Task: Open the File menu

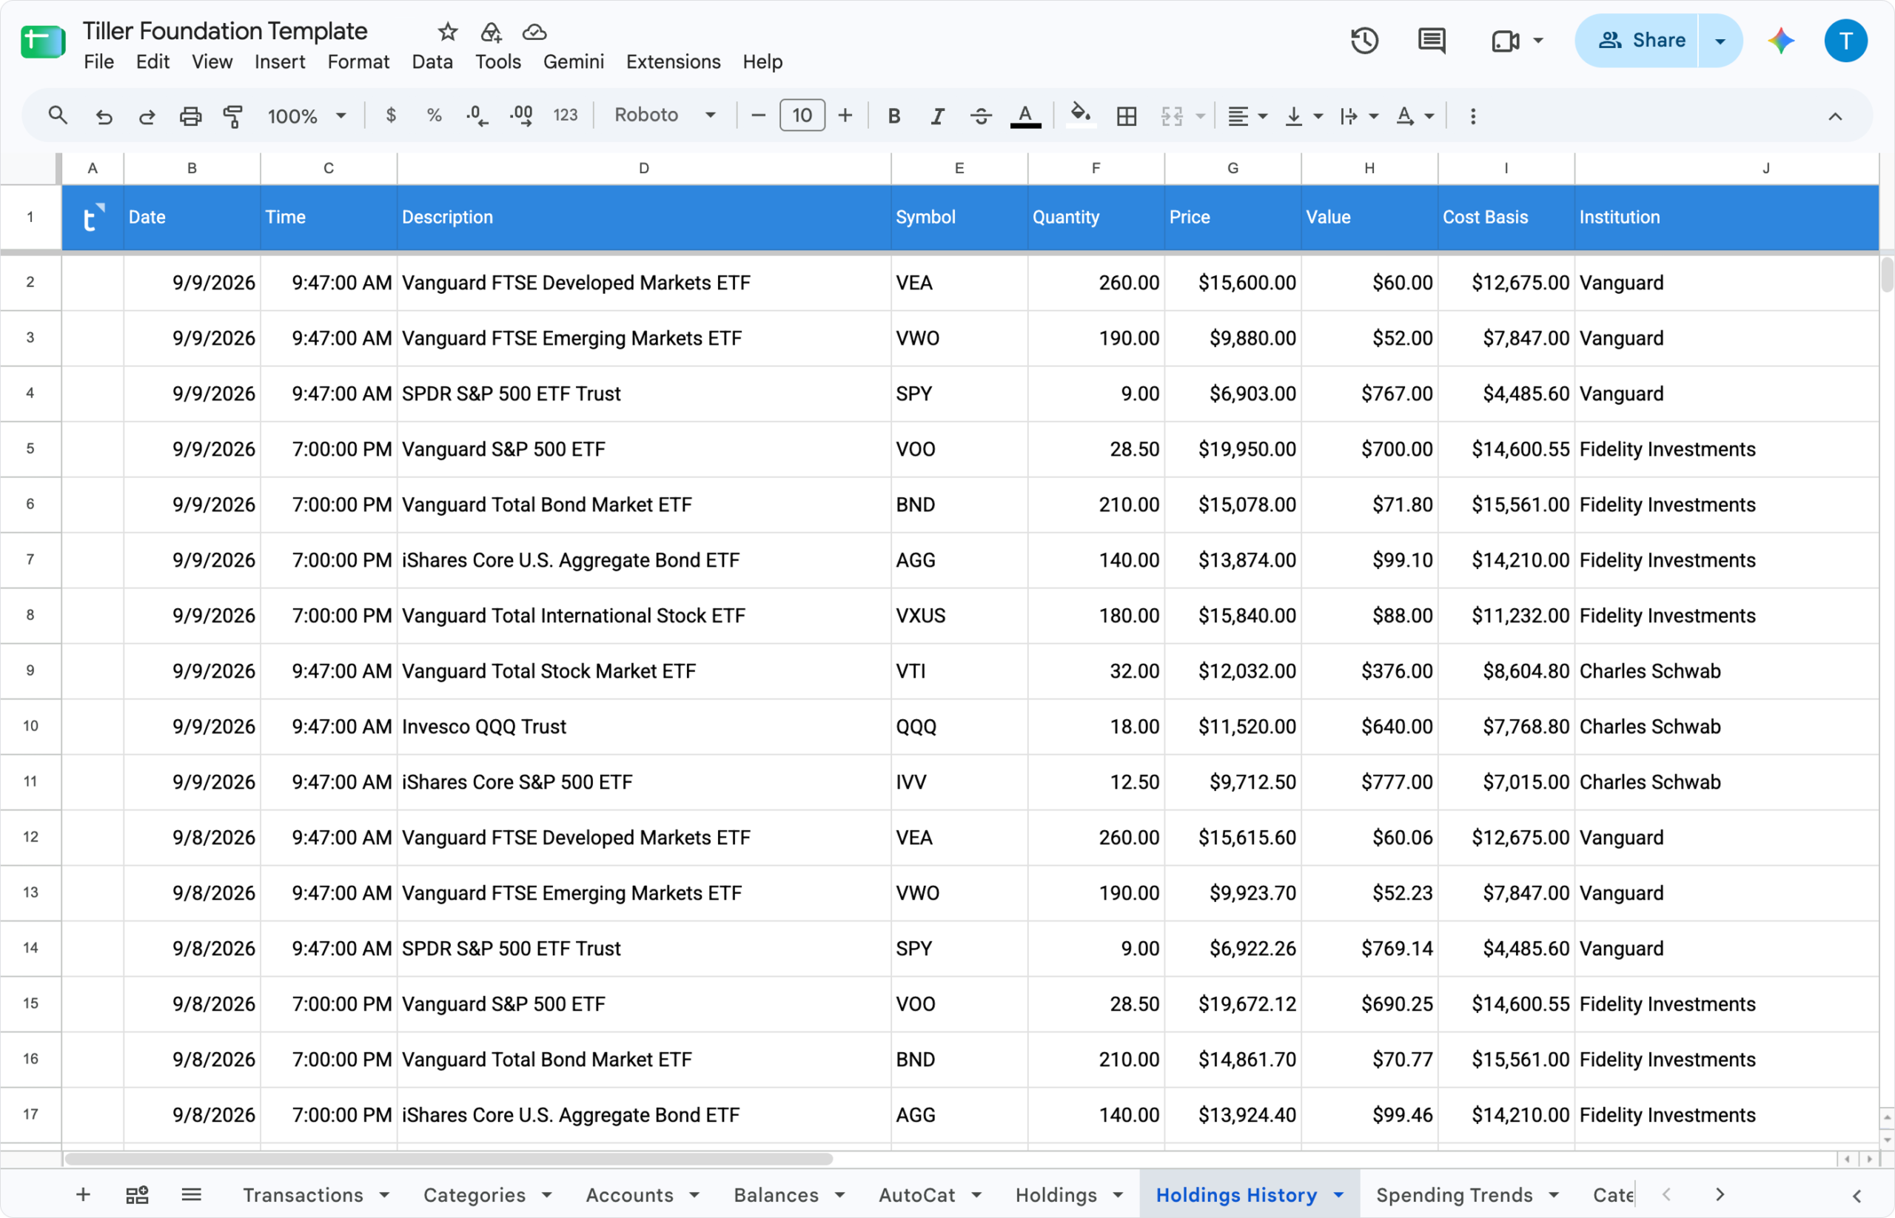Action: tap(99, 61)
